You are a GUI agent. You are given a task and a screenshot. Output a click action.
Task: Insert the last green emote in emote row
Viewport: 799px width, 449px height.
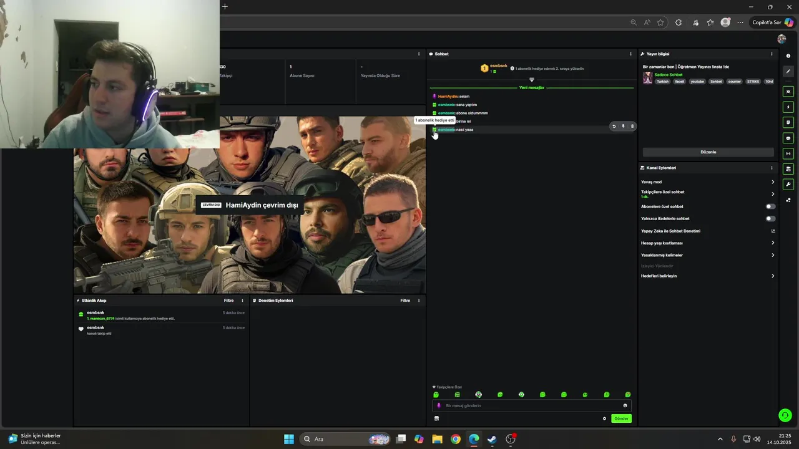pos(628,395)
